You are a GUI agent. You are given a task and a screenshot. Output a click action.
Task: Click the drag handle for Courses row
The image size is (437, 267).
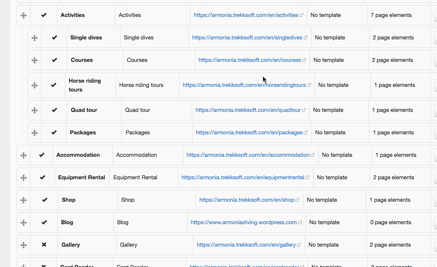[x=34, y=60]
